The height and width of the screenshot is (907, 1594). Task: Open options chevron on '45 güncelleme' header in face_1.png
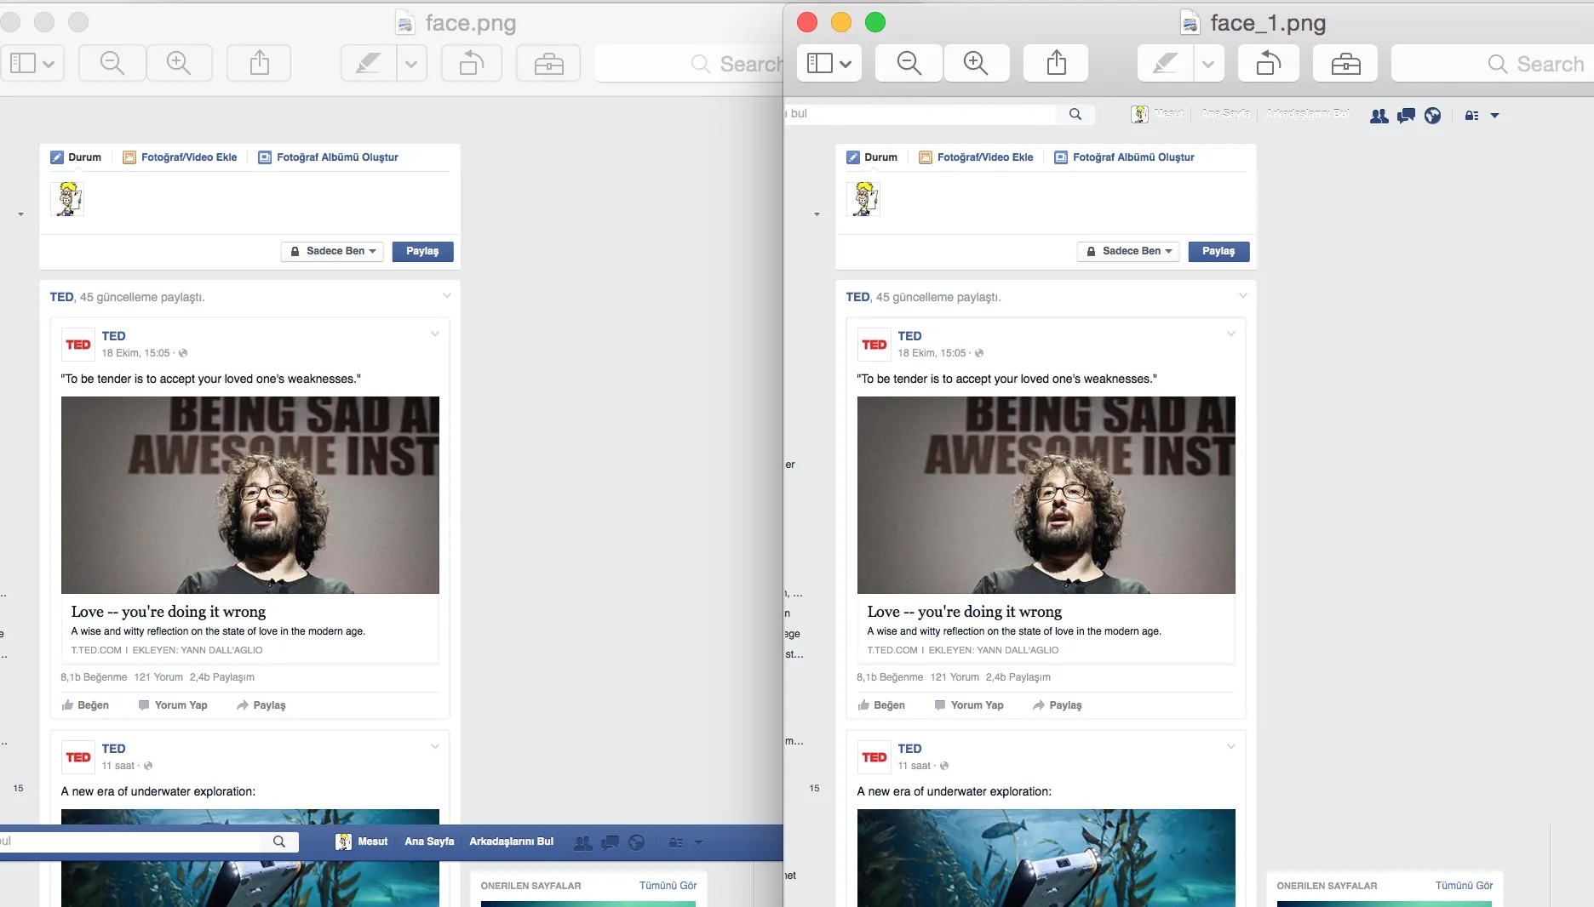pos(1243,296)
